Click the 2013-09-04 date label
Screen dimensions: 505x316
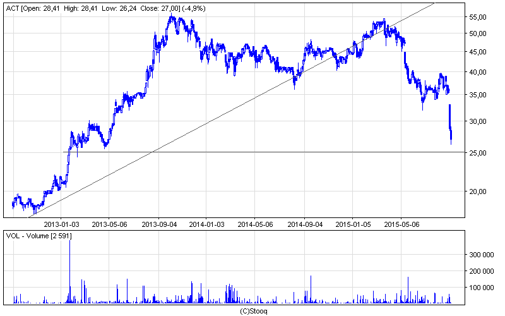coord(159,224)
